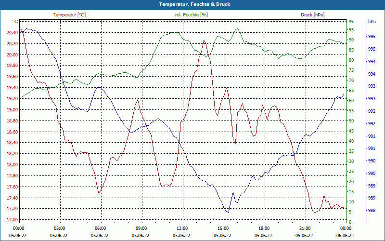Click the blue 'hPa' axis unit label

[x=372, y=22]
